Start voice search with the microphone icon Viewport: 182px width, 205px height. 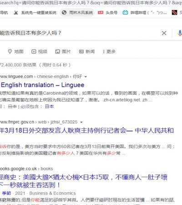pyautogui.click(x=180, y=33)
